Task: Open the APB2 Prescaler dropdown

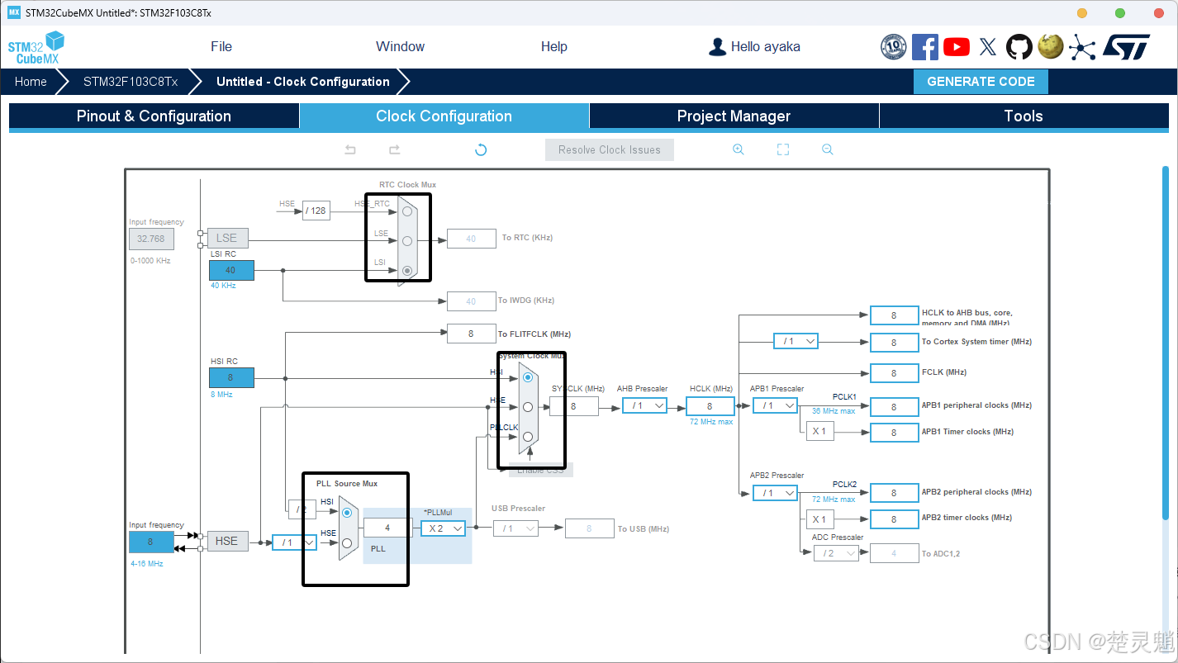Action: [x=775, y=493]
